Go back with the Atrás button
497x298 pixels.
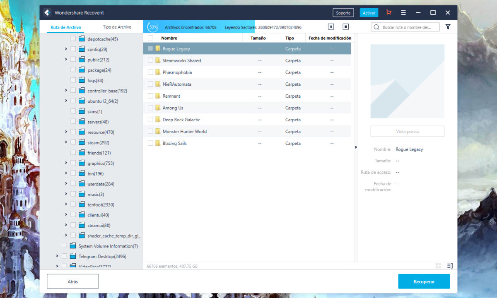tap(73, 281)
